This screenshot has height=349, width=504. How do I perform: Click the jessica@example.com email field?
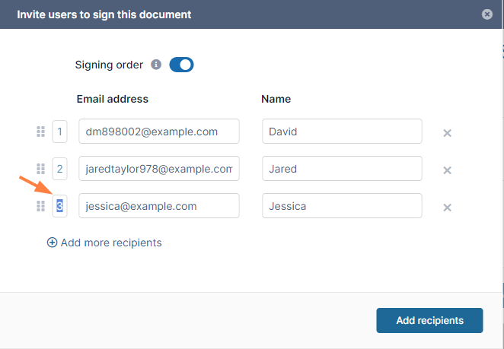159,206
